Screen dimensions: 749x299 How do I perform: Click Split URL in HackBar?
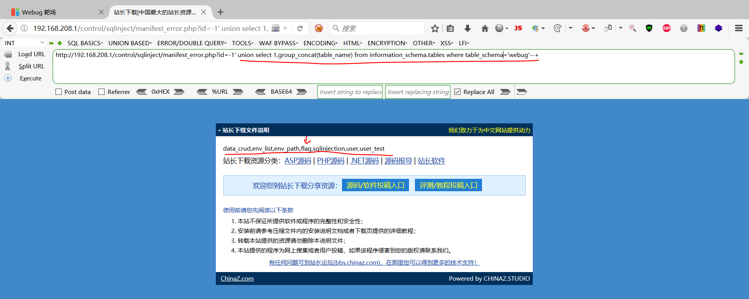point(32,66)
